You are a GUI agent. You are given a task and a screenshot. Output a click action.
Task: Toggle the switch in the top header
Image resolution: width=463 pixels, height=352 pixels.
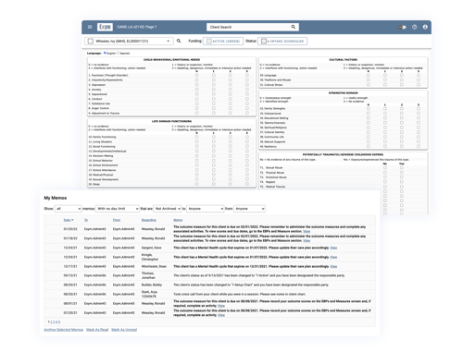[402, 27]
